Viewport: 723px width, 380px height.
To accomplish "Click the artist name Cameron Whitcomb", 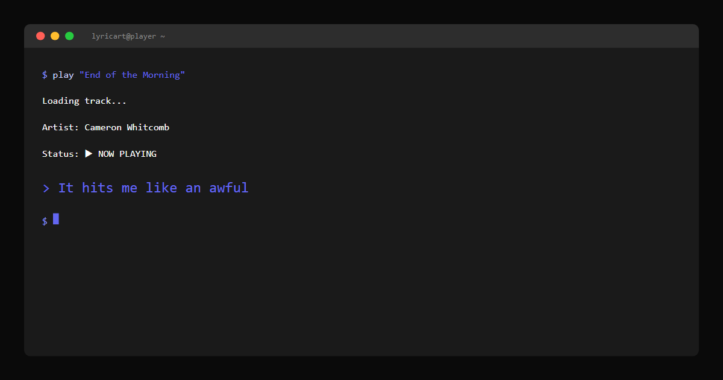I will click(127, 127).
